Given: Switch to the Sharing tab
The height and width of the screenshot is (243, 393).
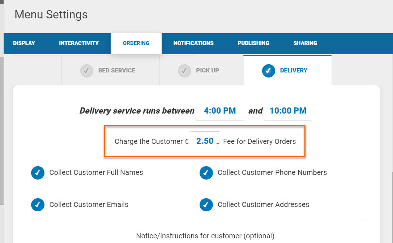Looking at the screenshot, I should tap(305, 43).
